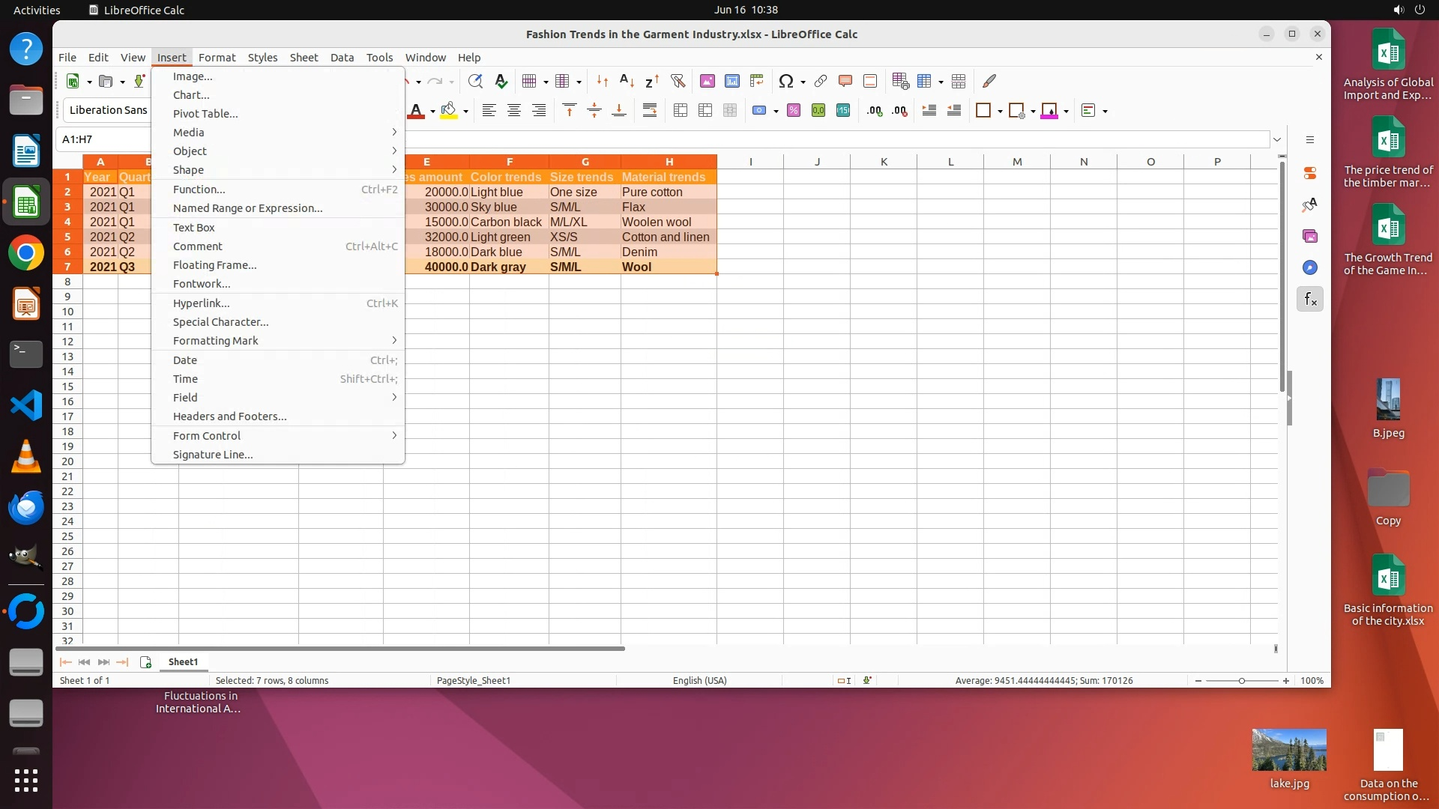
Task: Open the font color dropdown arrow
Action: pyautogui.click(x=432, y=112)
